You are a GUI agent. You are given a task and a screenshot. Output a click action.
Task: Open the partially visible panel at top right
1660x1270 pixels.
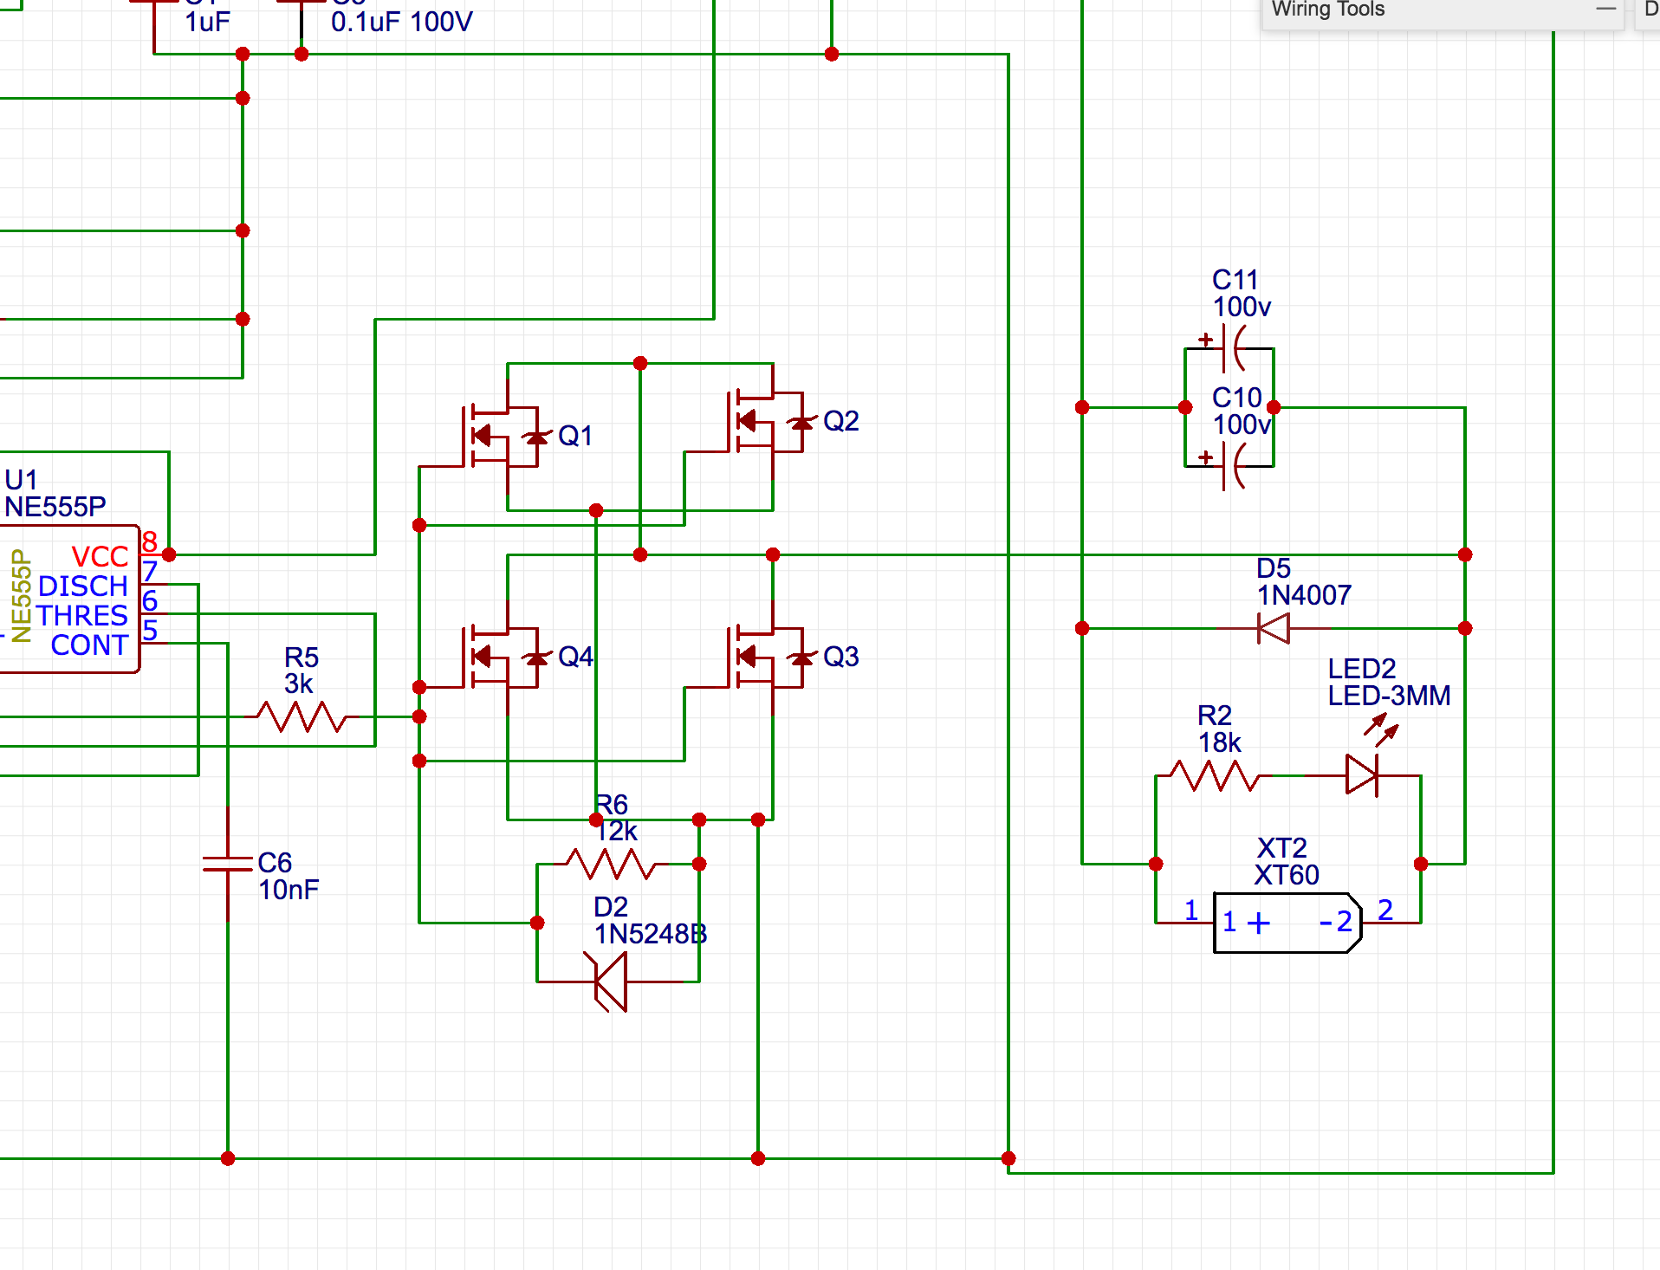[x=1651, y=10]
